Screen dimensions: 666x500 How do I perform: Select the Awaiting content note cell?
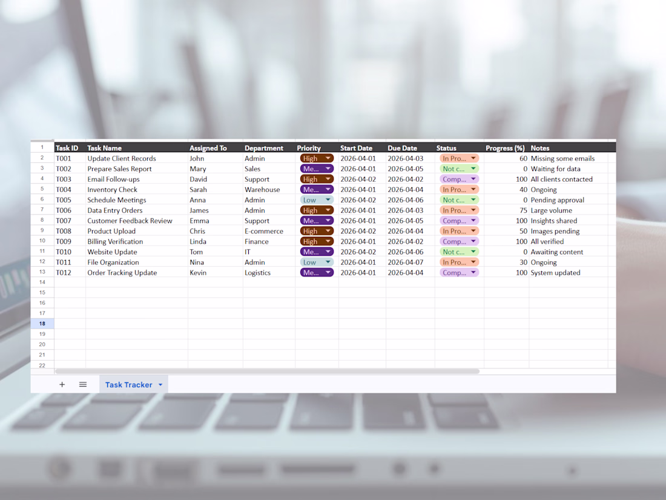tap(569, 252)
